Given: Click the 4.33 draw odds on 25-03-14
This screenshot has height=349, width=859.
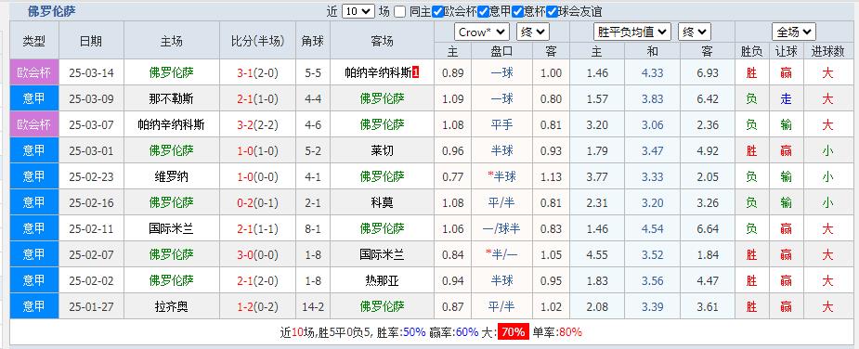Looking at the screenshot, I should [652, 73].
